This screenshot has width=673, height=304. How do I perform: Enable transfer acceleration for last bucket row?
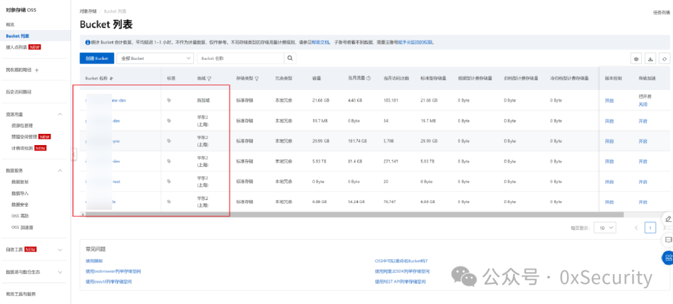tap(642, 202)
